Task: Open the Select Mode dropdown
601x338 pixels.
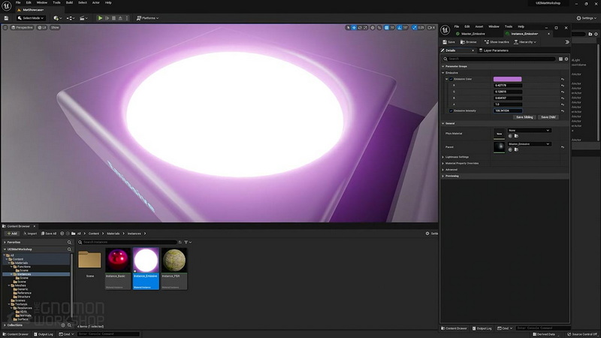Action: coord(31,18)
